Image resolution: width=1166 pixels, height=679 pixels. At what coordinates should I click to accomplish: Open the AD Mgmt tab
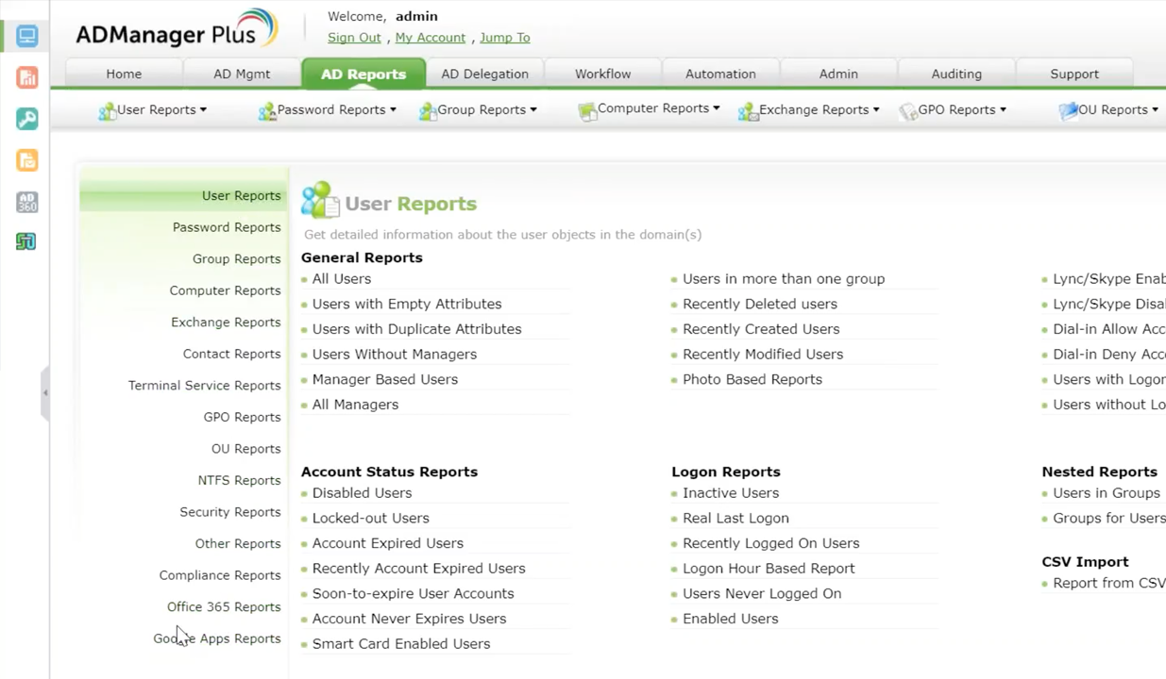(242, 74)
